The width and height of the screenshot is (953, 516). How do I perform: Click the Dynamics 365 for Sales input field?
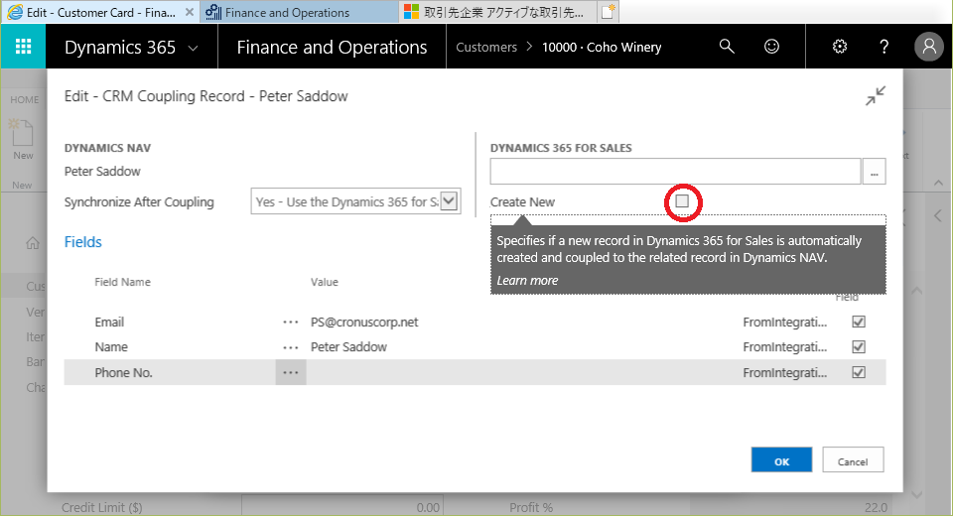click(675, 172)
